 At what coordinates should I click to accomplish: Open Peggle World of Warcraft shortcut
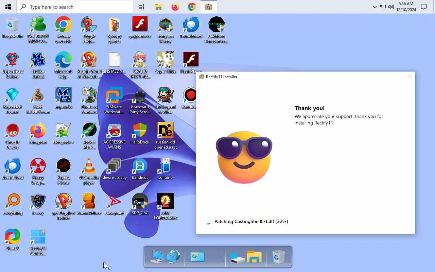[89, 65]
